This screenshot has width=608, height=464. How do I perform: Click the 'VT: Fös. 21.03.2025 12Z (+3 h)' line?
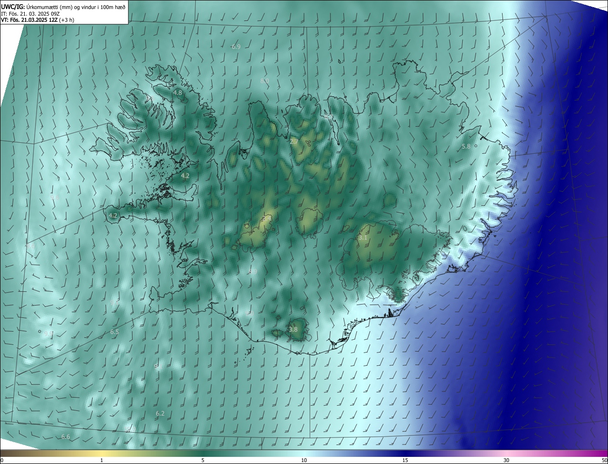pos(38,20)
